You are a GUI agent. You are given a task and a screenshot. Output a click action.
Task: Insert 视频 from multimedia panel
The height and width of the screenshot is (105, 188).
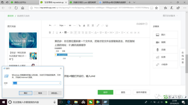pyautogui.click(x=165, y=42)
